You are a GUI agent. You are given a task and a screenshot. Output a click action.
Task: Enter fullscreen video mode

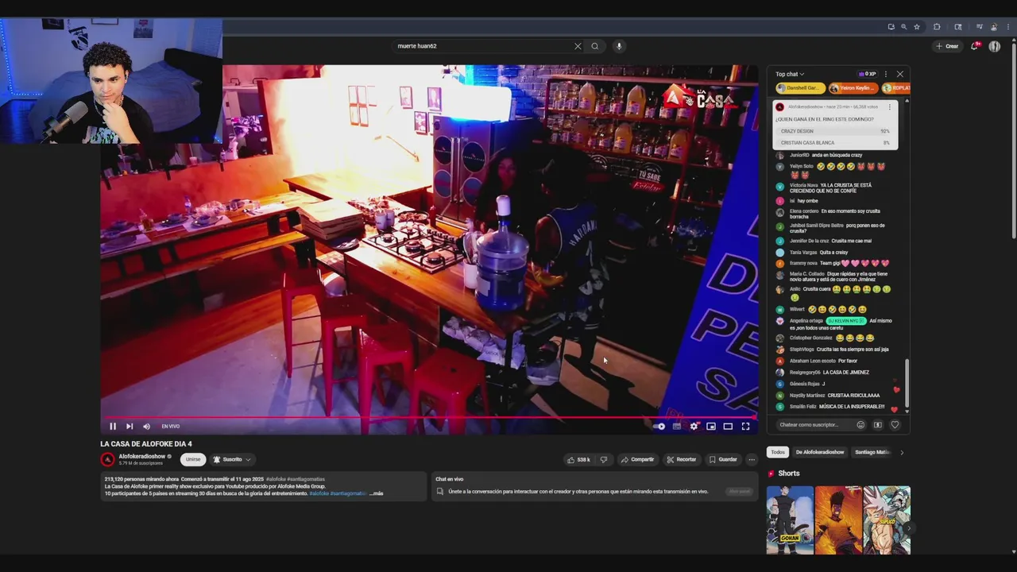(x=745, y=427)
